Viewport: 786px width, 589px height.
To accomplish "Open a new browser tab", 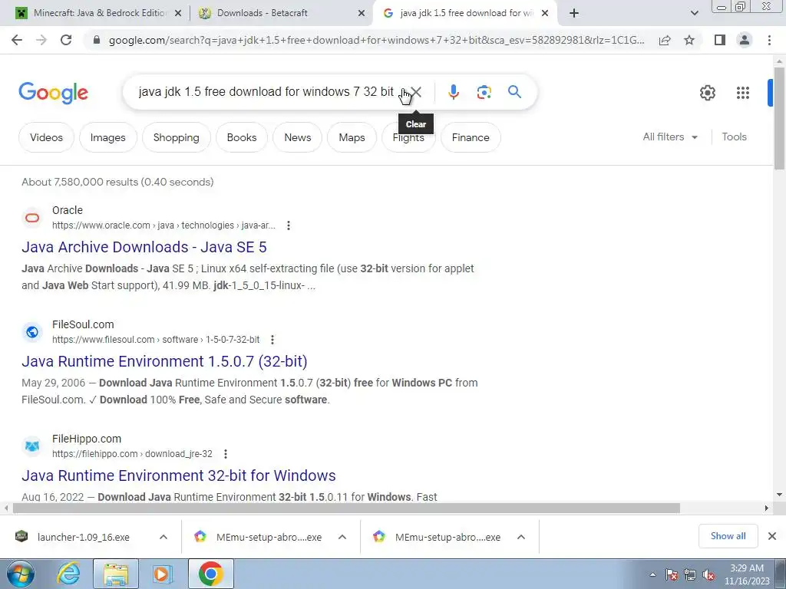I will click(x=574, y=13).
